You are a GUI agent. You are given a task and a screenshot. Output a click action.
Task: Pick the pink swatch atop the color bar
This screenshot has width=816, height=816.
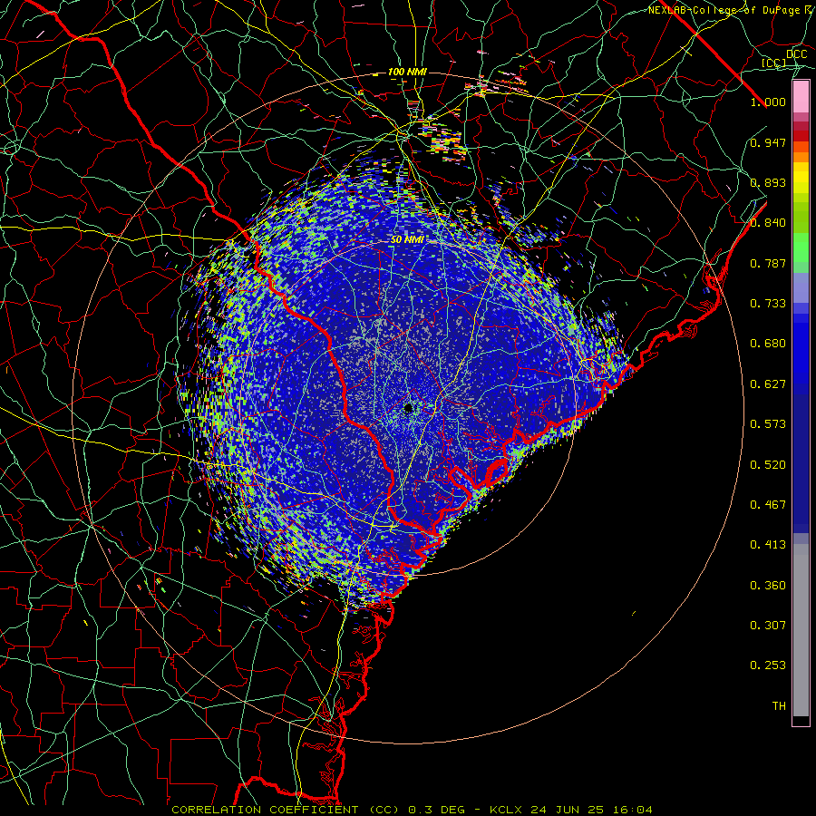pos(801,97)
